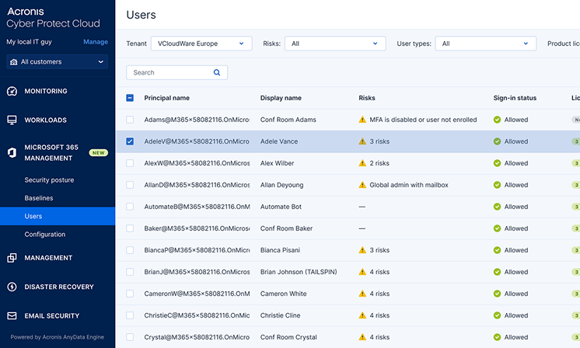Viewport: 580px width, 348px height.
Task: Click the Management stacked-squares icon
Action: point(12,258)
